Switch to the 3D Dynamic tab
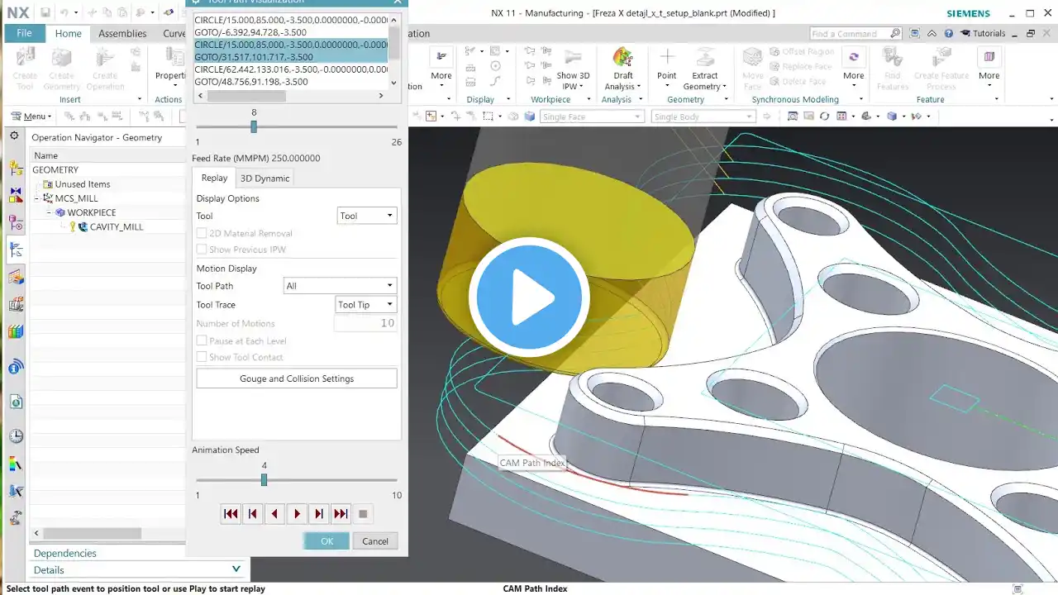Viewport: 1058px width, 595px height. (264, 178)
